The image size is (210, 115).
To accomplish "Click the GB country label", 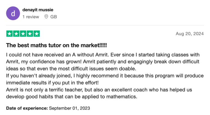I will point(54,17).
